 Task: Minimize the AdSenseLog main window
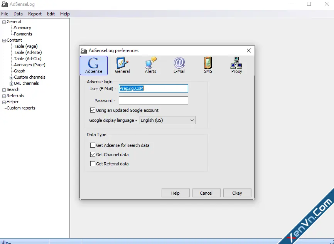pos(292,4)
